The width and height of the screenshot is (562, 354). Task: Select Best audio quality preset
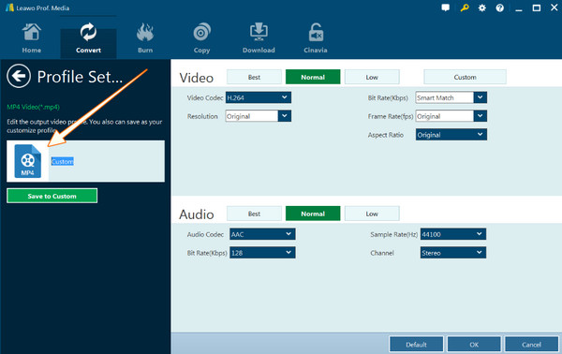click(254, 214)
